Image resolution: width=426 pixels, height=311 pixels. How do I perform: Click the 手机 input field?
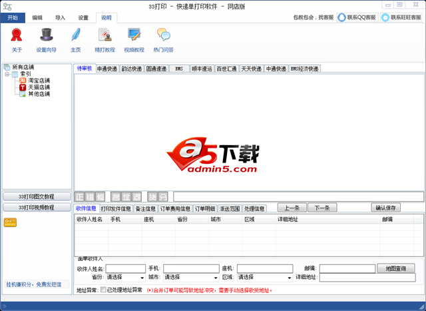point(191,268)
